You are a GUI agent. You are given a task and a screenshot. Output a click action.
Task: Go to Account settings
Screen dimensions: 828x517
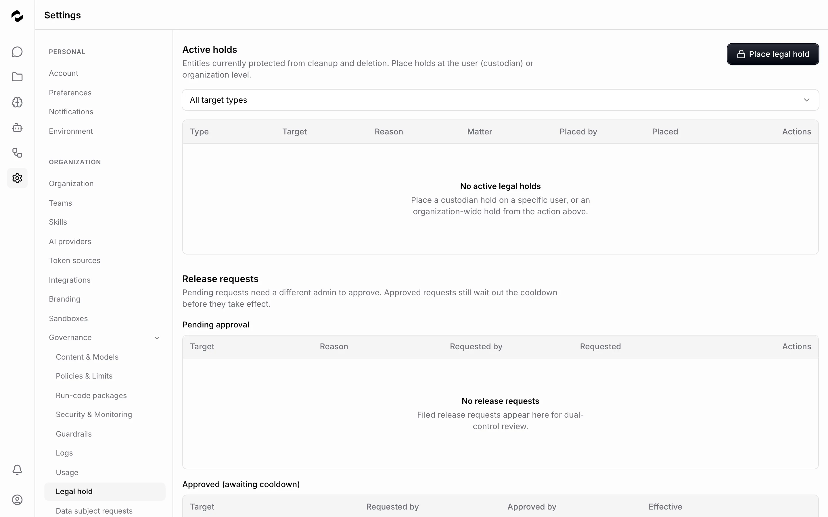point(64,73)
